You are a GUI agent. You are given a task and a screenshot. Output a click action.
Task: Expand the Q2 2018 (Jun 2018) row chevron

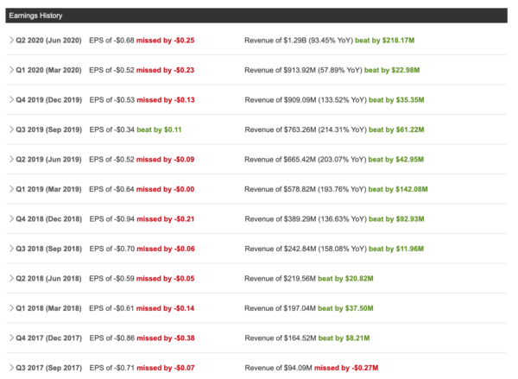tap(11, 278)
